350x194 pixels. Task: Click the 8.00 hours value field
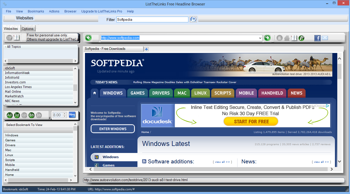(x=57, y=115)
